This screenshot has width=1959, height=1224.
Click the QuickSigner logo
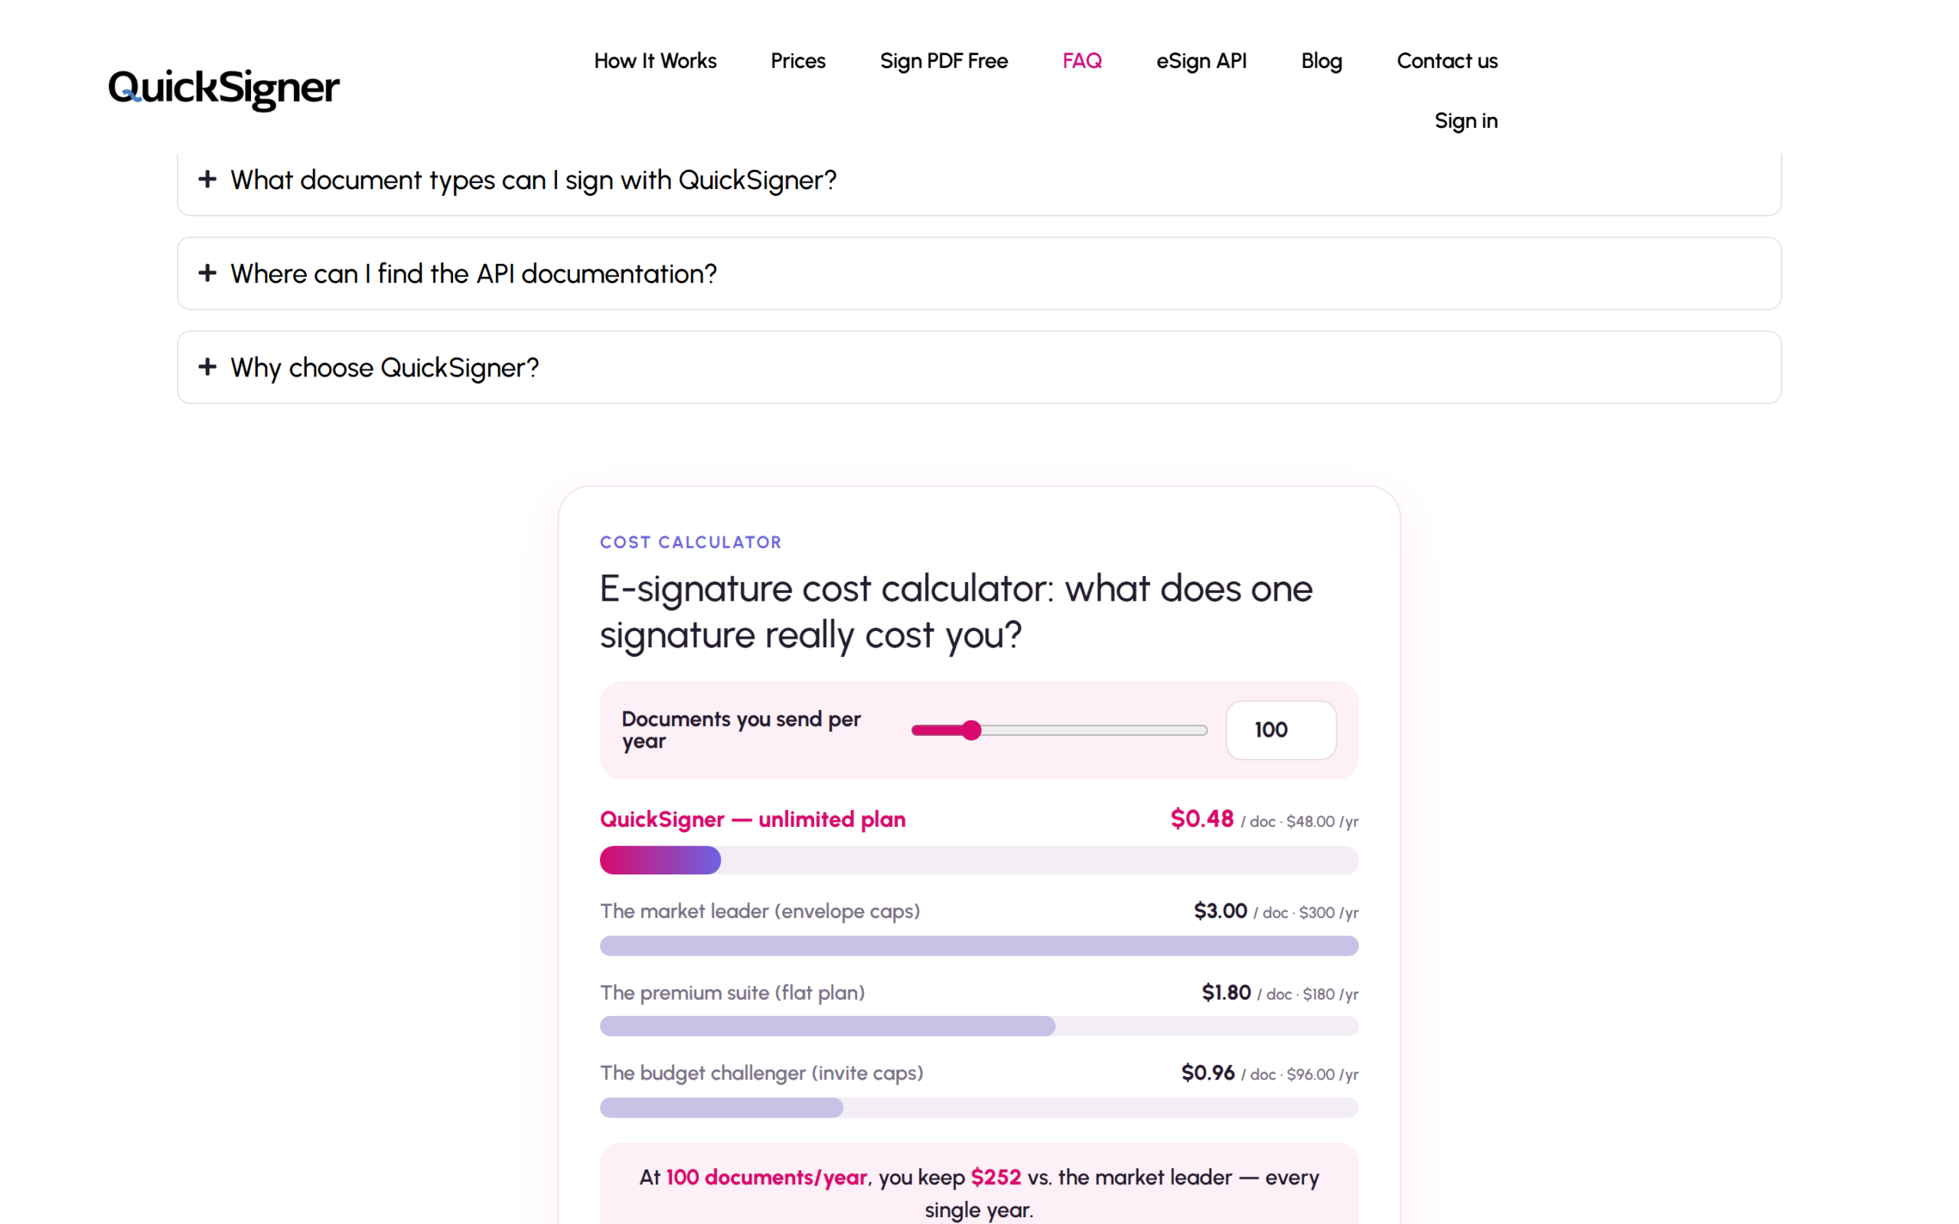point(223,89)
